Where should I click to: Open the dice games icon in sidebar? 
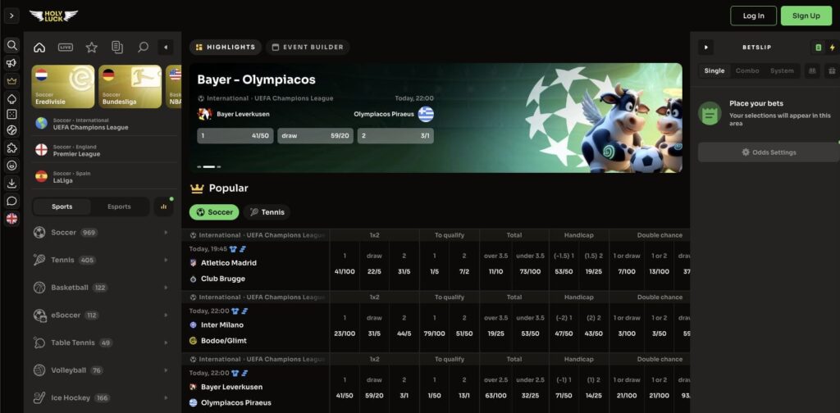[11, 115]
